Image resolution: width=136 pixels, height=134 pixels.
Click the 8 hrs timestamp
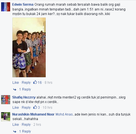(x=49, y=83)
